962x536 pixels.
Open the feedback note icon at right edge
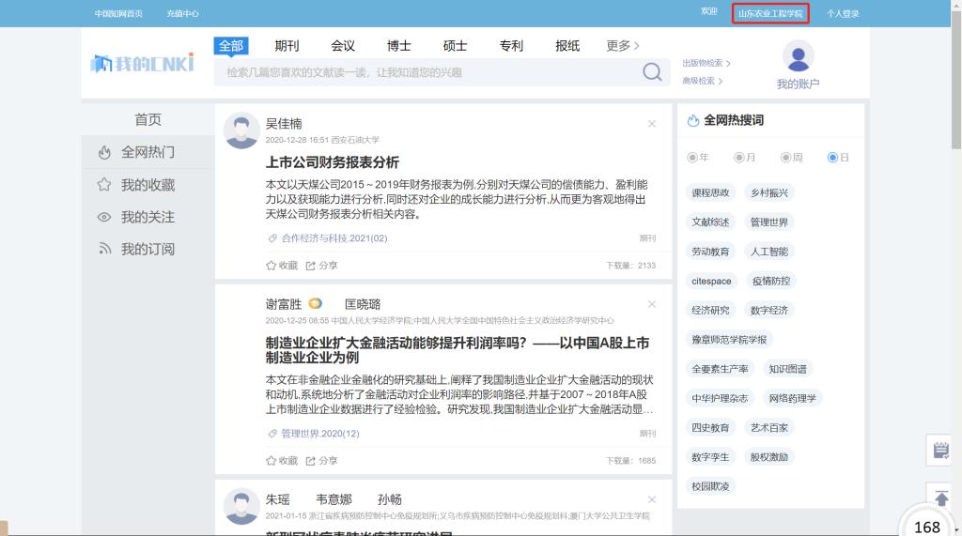(941, 451)
